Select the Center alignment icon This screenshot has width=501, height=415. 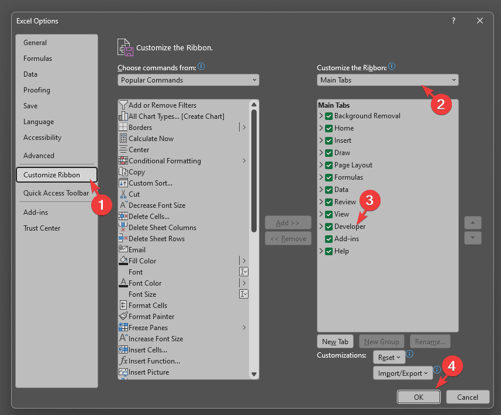pos(123,149)
